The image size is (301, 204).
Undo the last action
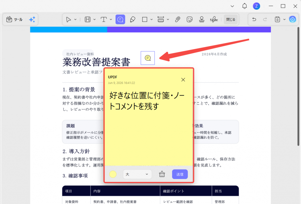[254, 19]
